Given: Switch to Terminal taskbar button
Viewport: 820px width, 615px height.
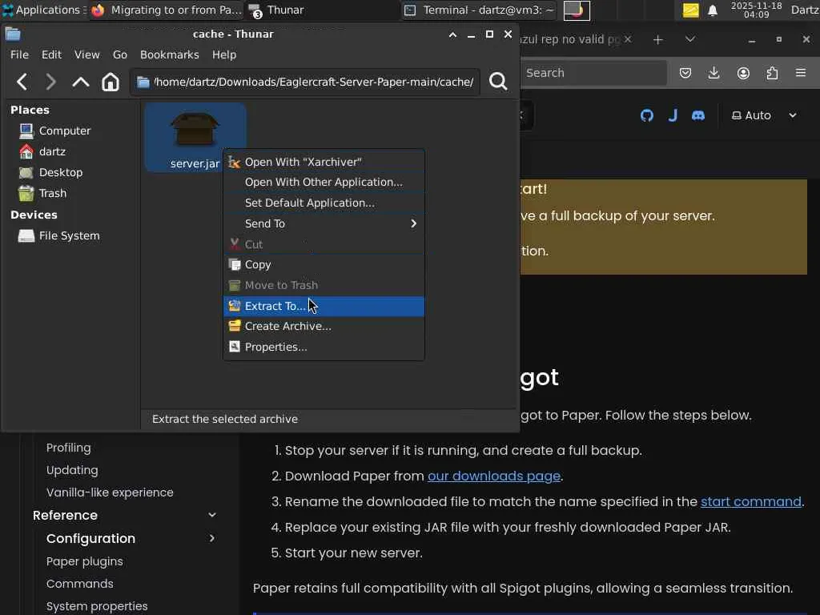Looking at the screenshot, I should click(480, 10).
